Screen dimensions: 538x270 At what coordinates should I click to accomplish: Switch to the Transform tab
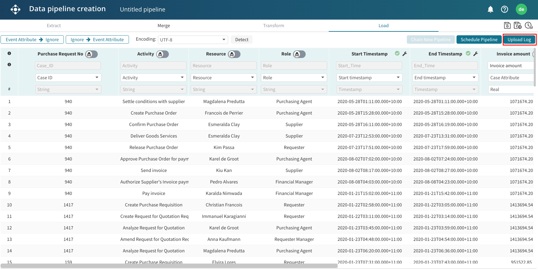coord(273,26)
